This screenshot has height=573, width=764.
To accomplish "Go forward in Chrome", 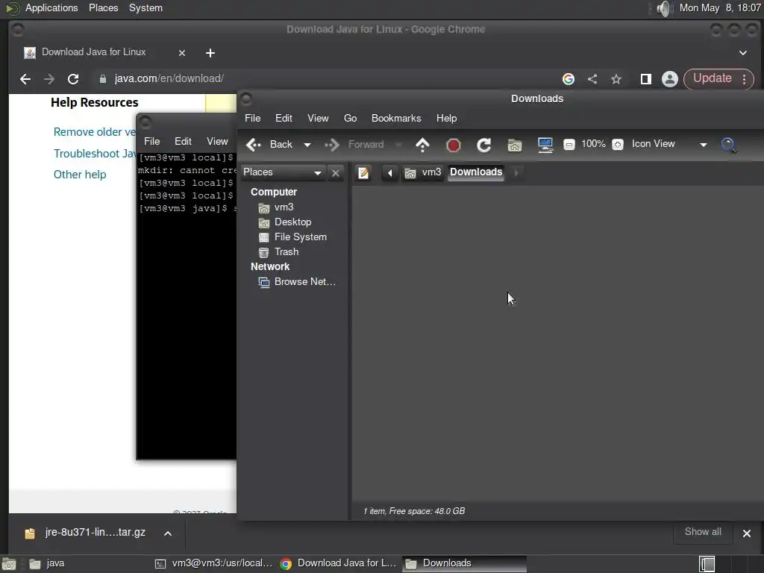I will [49, 79].
